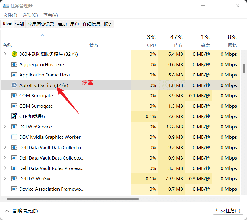Image resolution: width=247 pixels, height=220 pixels.
Task: Click the 结束任务(E) button
Action: click(x=228, y=211)
